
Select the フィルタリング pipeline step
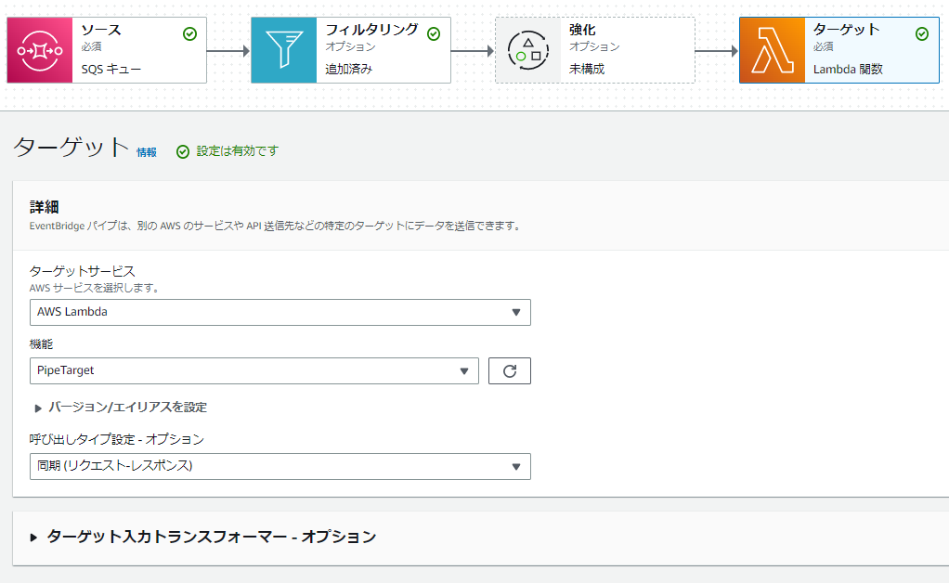[350, 50]
